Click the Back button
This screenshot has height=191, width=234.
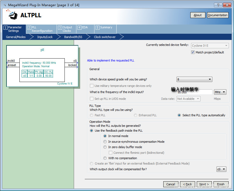(x=187, y=184)
